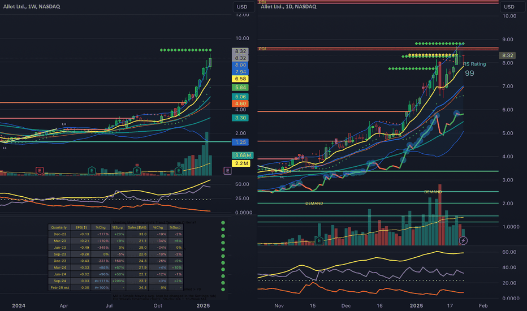Click the EPS($) table header
The image size is (527, 311).
coord(81,228)
